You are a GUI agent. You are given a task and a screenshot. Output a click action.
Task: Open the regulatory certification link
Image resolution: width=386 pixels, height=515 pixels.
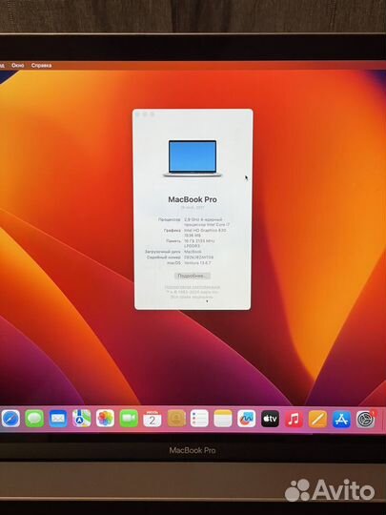[x=192, y=287]
